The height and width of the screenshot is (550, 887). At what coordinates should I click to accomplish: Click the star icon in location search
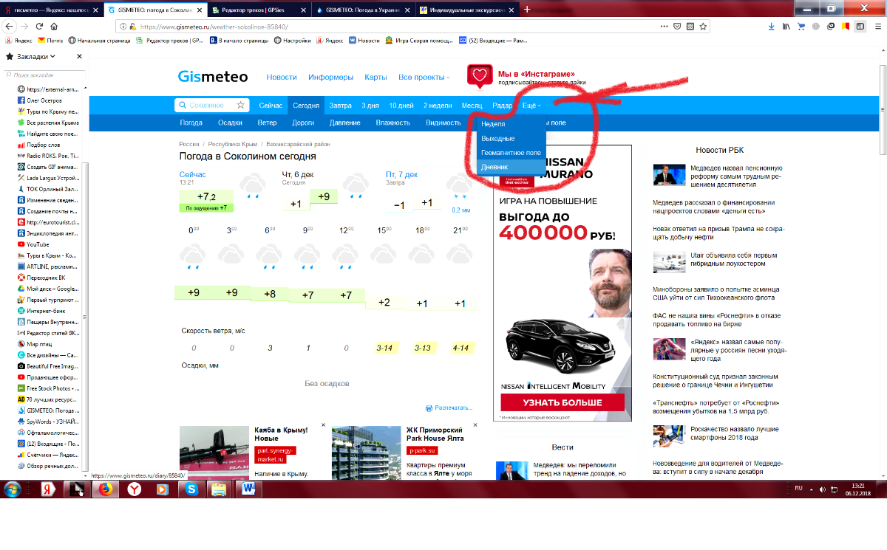pos(240,106)
